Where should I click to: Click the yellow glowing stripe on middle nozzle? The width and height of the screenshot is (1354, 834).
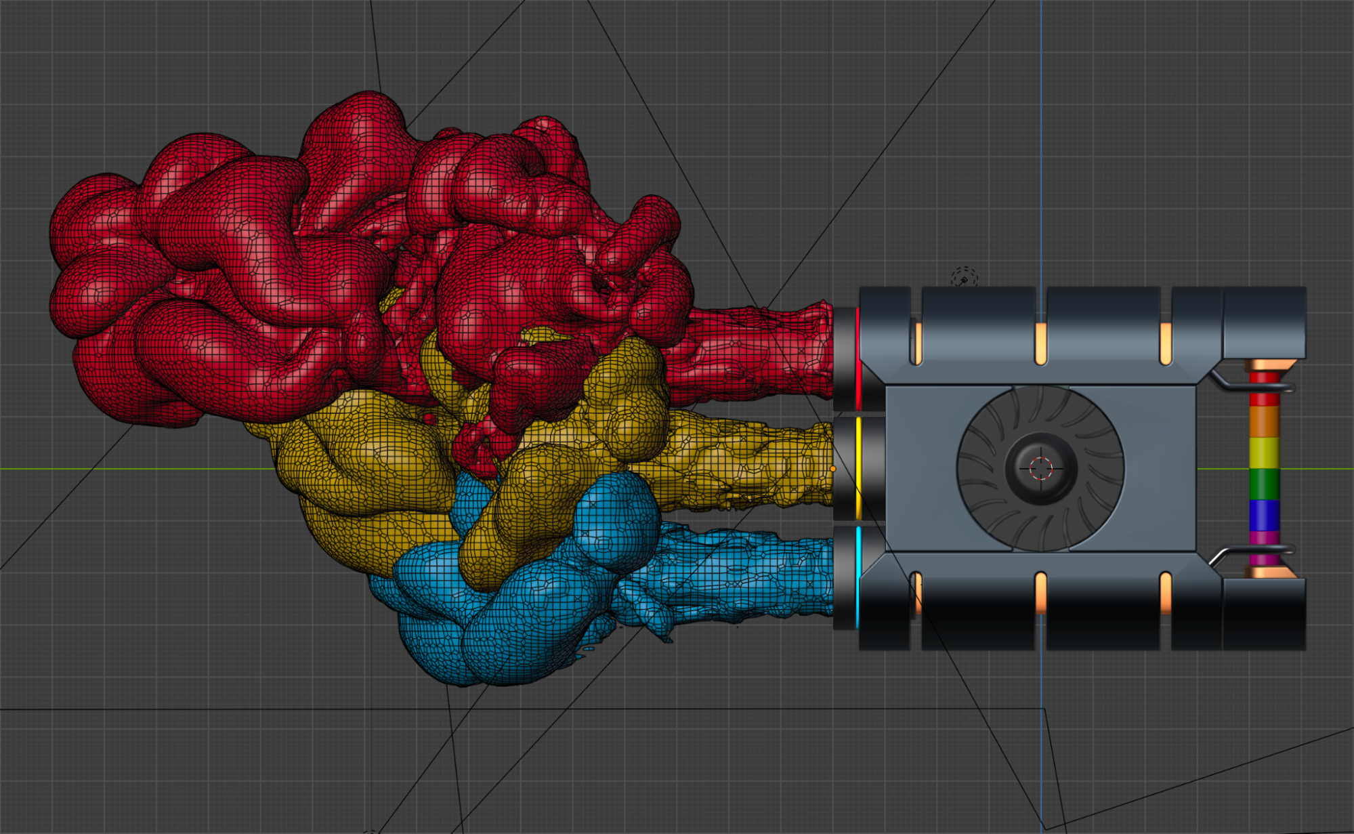pos(858,467)
